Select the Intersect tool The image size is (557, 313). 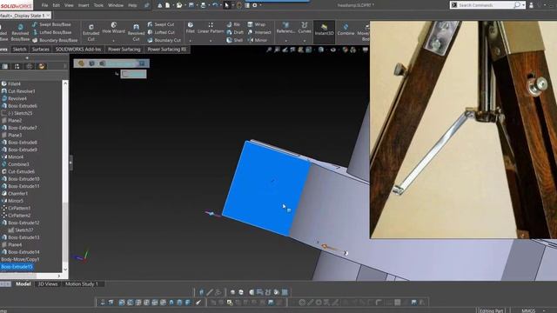[259, 32]
